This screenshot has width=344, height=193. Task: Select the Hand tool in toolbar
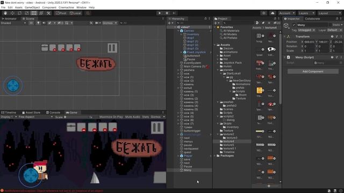click(x=5, y=13)
